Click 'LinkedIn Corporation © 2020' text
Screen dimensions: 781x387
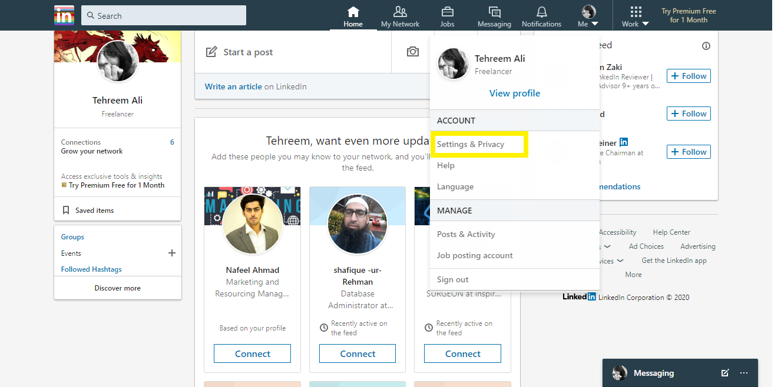pos(644,298)
